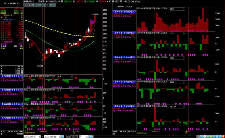225x138 pixels.
Task: Click the 日線圖 chart label
Action: pos(41,2)
